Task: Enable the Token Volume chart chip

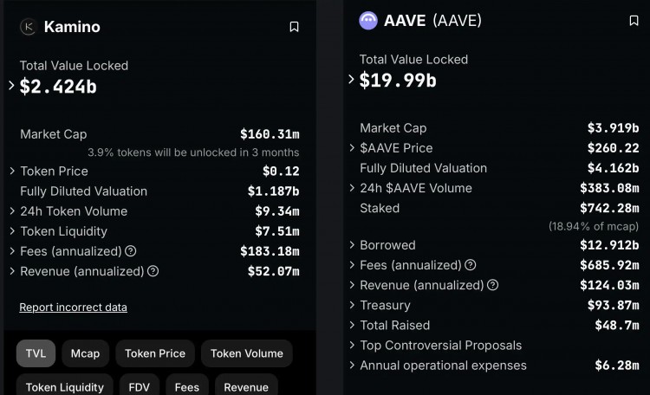Action: coord(247,353)
